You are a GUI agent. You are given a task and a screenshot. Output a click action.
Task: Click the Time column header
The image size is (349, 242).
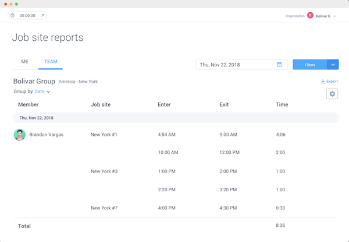[x=282, y=104]
